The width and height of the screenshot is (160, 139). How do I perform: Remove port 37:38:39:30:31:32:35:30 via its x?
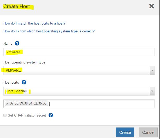(x=7, y=103)
